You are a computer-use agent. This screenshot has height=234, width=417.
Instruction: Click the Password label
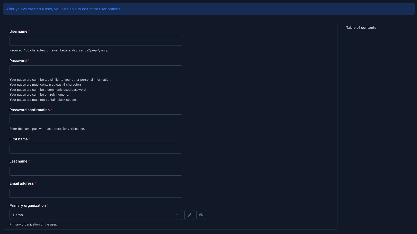click(x=18, y=61)
